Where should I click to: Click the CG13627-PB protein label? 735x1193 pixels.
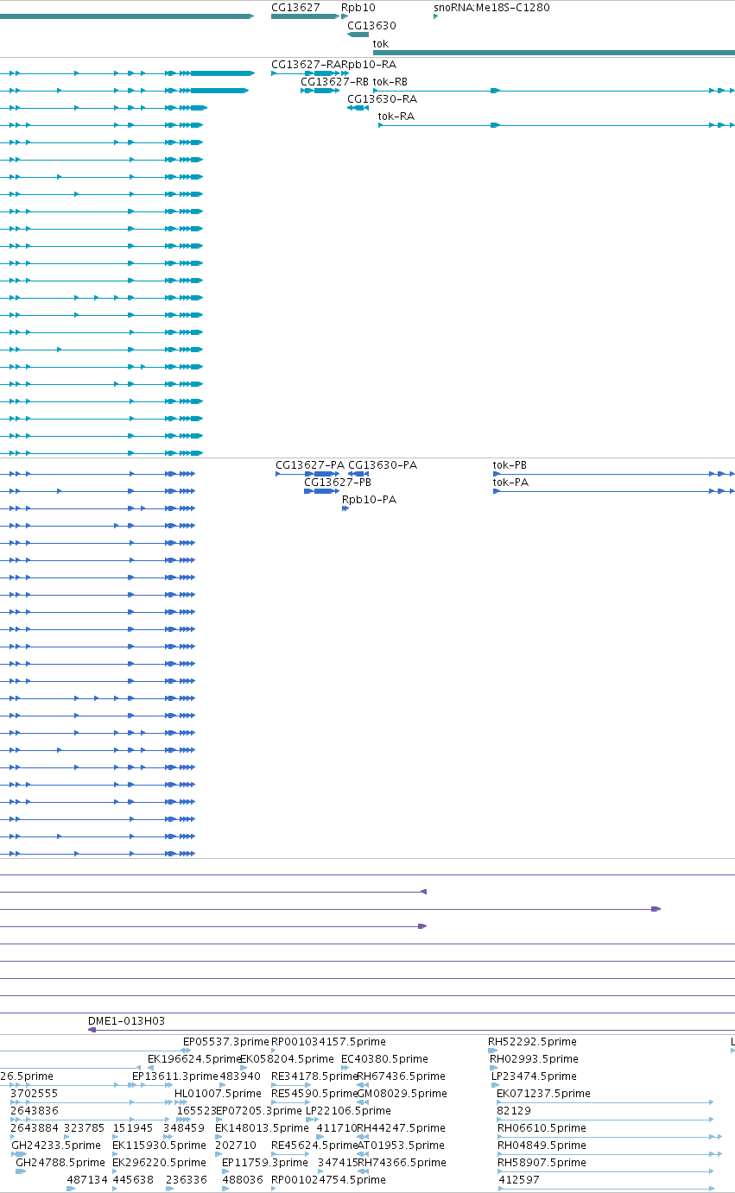coord(338,482)
